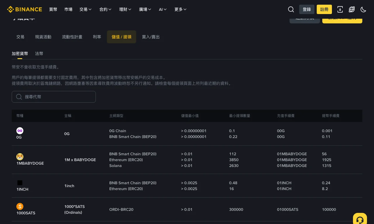The image size is (374, 224).
Task: Open the download app icon
Action: [340, 9]
